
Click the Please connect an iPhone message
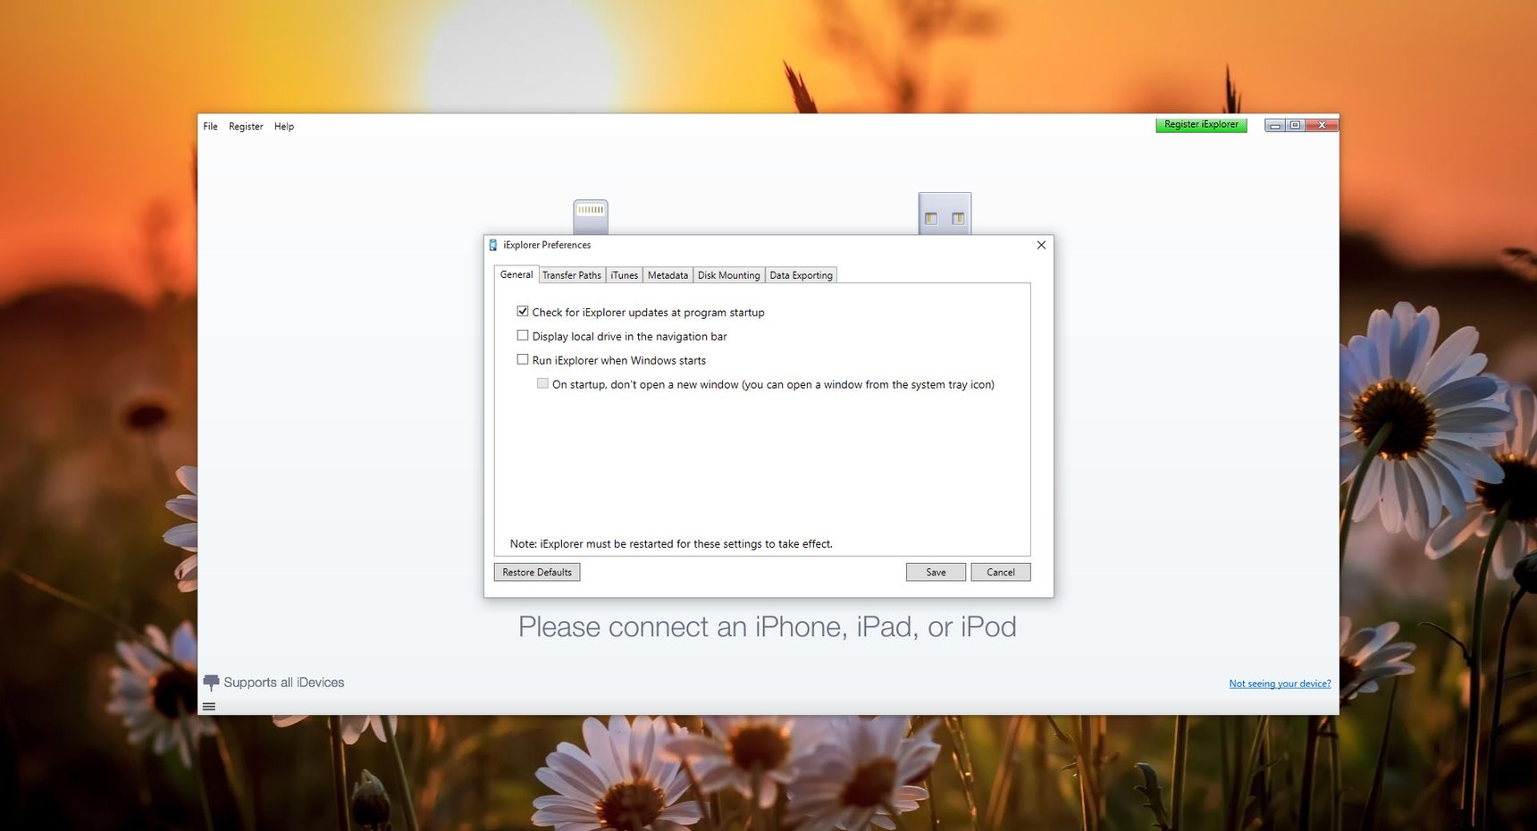tap(768, 626)
